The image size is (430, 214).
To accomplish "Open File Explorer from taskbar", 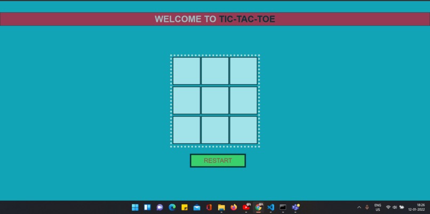I will [221, 208].
